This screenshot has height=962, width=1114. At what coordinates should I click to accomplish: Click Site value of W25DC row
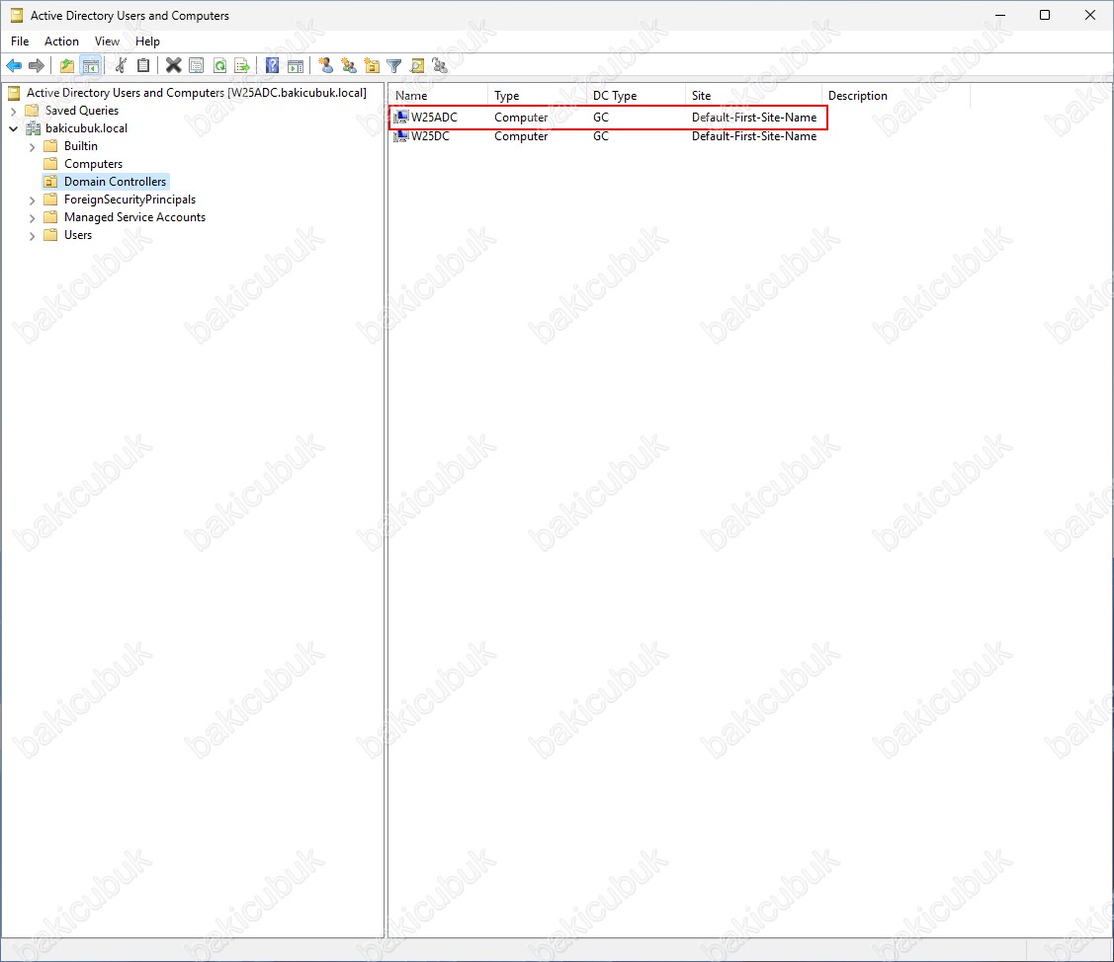pos(754,135)
